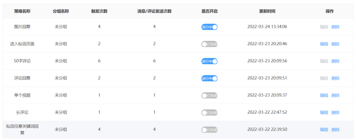Delete the 评论回复 strategy row
The image size is (356, 140).
(336, 78)
